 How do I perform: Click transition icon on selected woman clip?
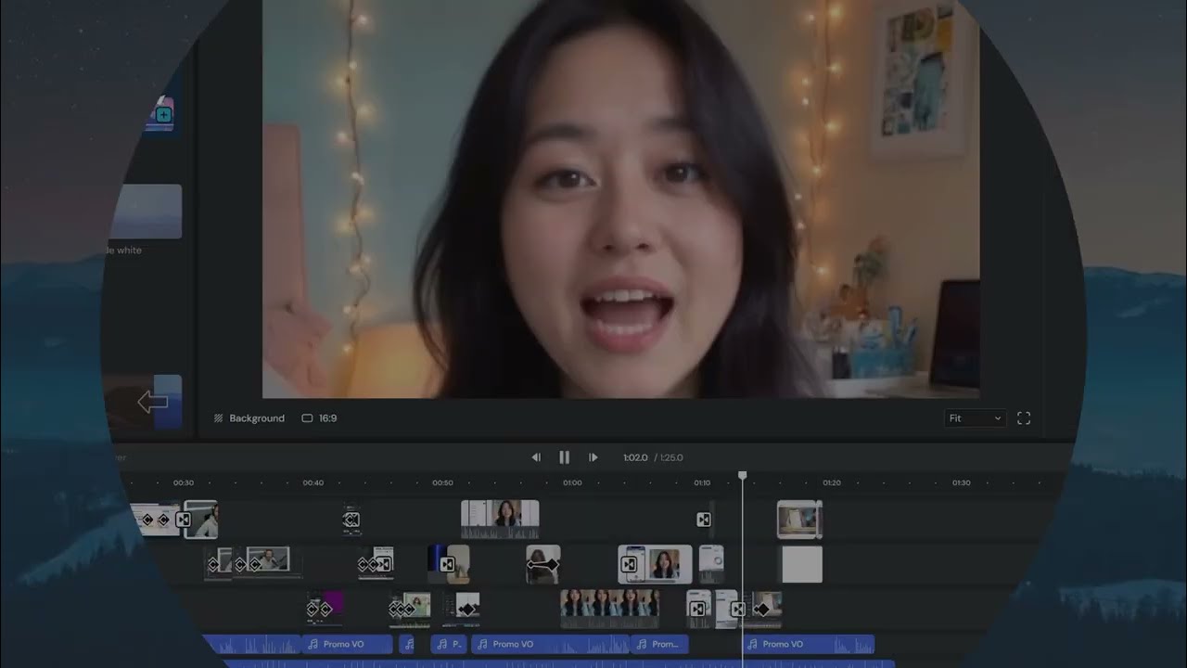click(629, 564)
